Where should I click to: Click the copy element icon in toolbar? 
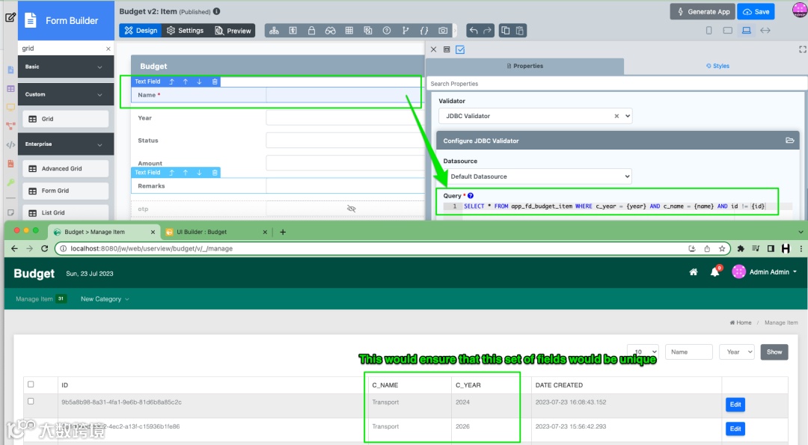[506, 31]
